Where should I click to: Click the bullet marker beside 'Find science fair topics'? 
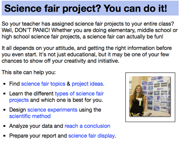tap(4, 84)
